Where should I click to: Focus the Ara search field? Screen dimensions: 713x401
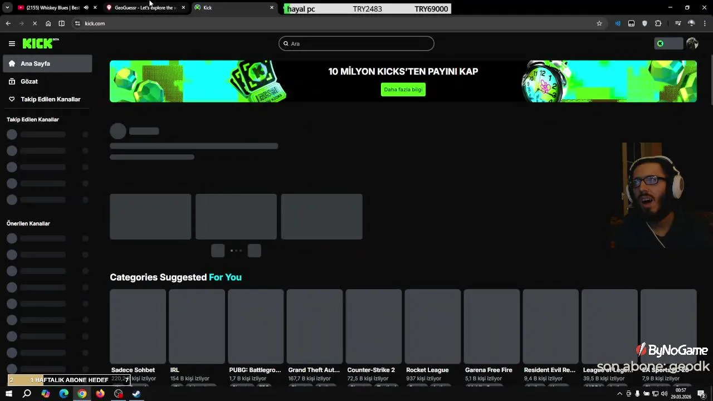tap(356, 43)
